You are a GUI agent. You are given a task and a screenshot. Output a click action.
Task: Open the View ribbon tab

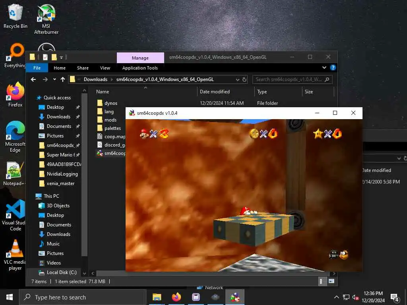(x=105, y=68)
